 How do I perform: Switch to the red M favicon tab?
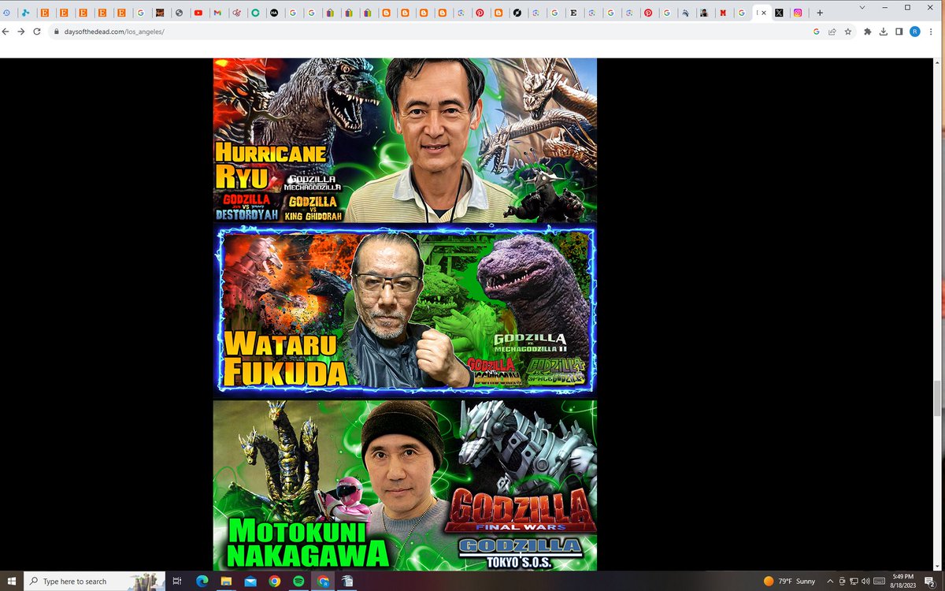point(722,13)
